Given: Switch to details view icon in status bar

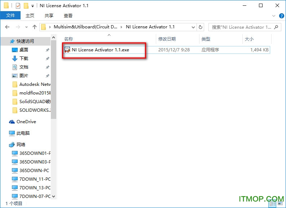Looking at the screenshot, I should point(273,203).
